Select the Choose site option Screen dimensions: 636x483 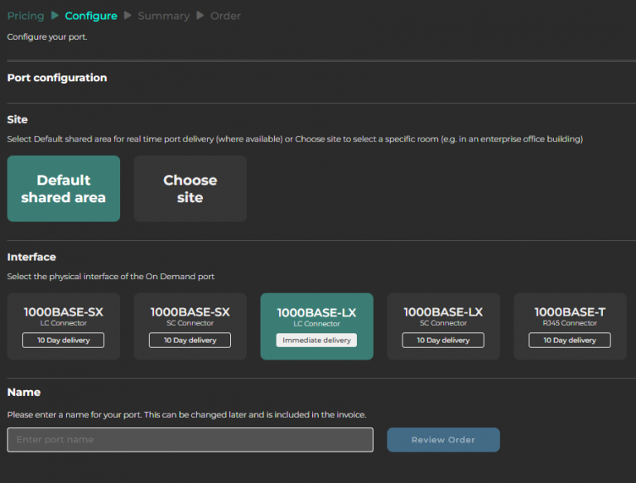click(190, 189)
